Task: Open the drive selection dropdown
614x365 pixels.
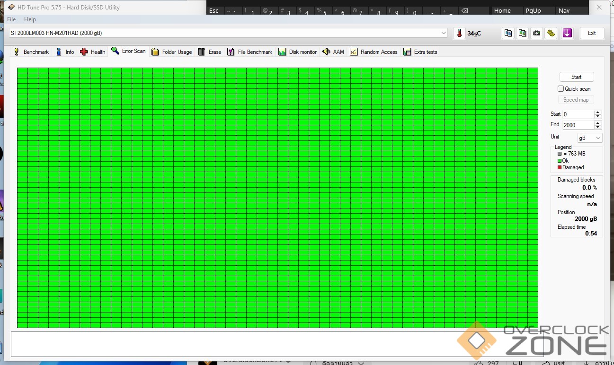Action: 444,33
